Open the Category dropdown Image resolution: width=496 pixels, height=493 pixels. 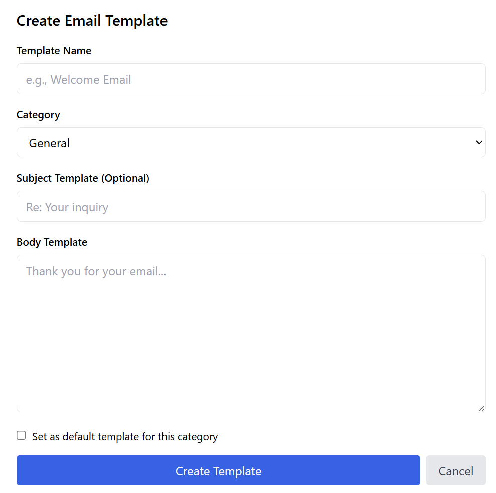251,143
